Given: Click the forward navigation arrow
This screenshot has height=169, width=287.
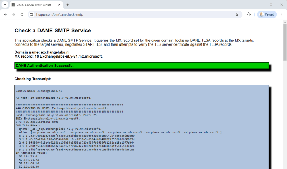Looking at the screenshot, I should 13,14.
